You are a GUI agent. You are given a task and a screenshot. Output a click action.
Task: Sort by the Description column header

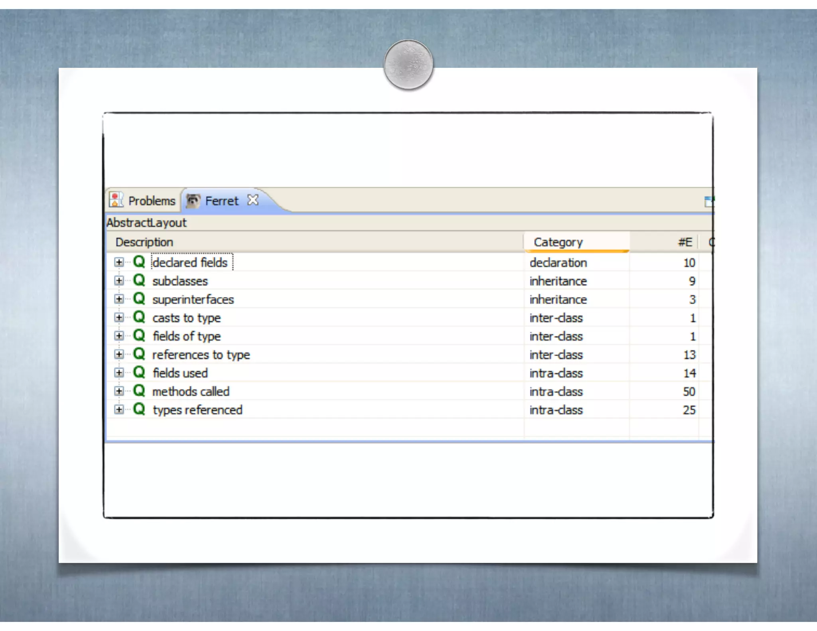pyautogui.click(x=144, y=242)
